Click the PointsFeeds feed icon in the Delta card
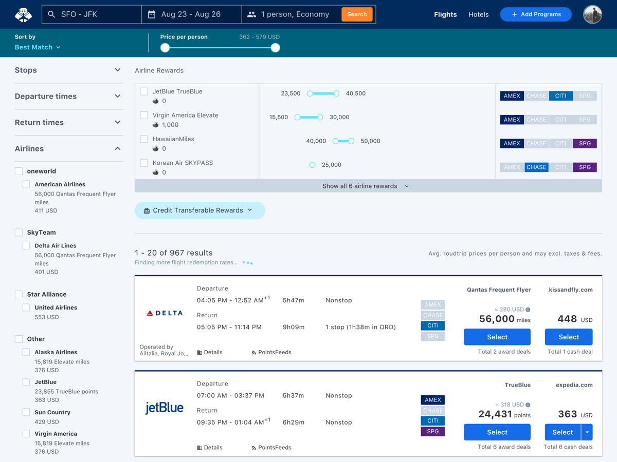The width and height of the screenshot is (617, 462). coord(254,353)
